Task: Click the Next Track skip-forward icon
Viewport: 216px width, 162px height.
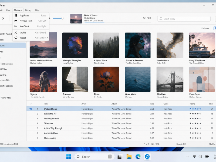Action: 16,26
